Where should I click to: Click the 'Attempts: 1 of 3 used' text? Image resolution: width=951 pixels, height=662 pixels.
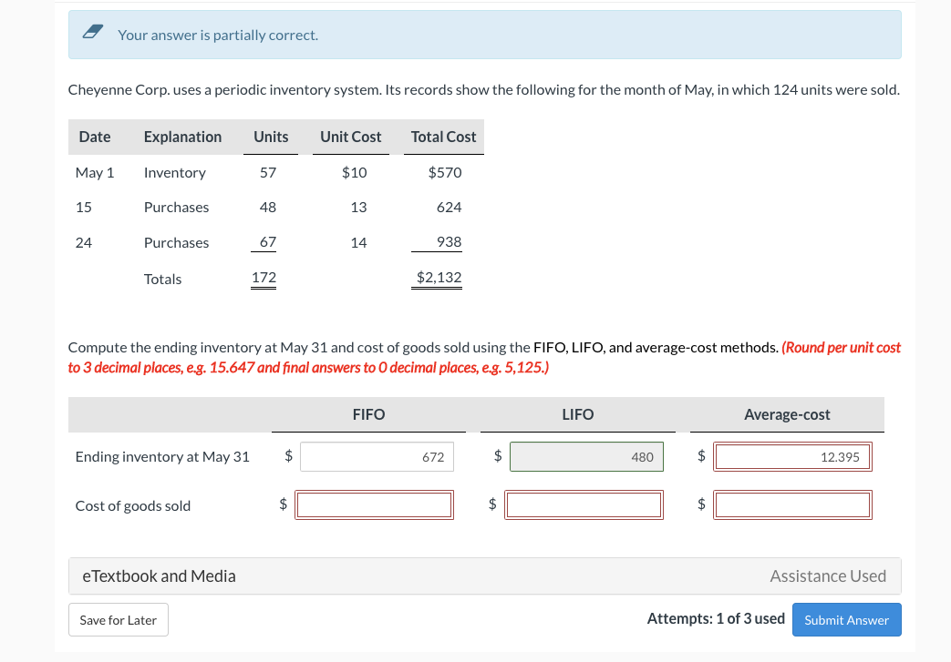[x=716, y=618]
